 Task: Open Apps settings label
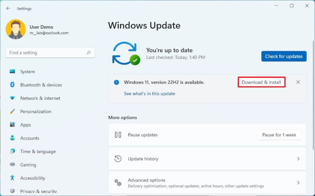[26, 125]
